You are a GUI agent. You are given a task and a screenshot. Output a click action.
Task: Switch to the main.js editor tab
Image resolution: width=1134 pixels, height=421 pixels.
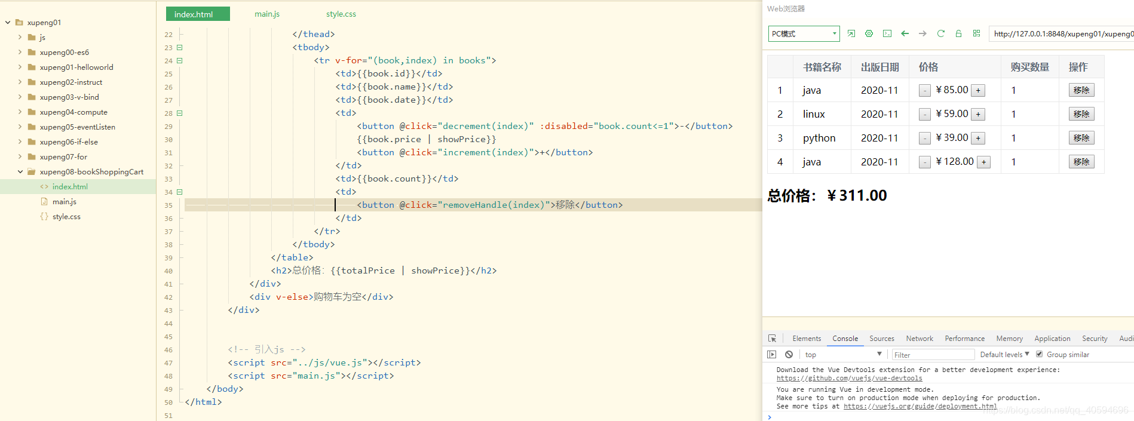(267, 14)
